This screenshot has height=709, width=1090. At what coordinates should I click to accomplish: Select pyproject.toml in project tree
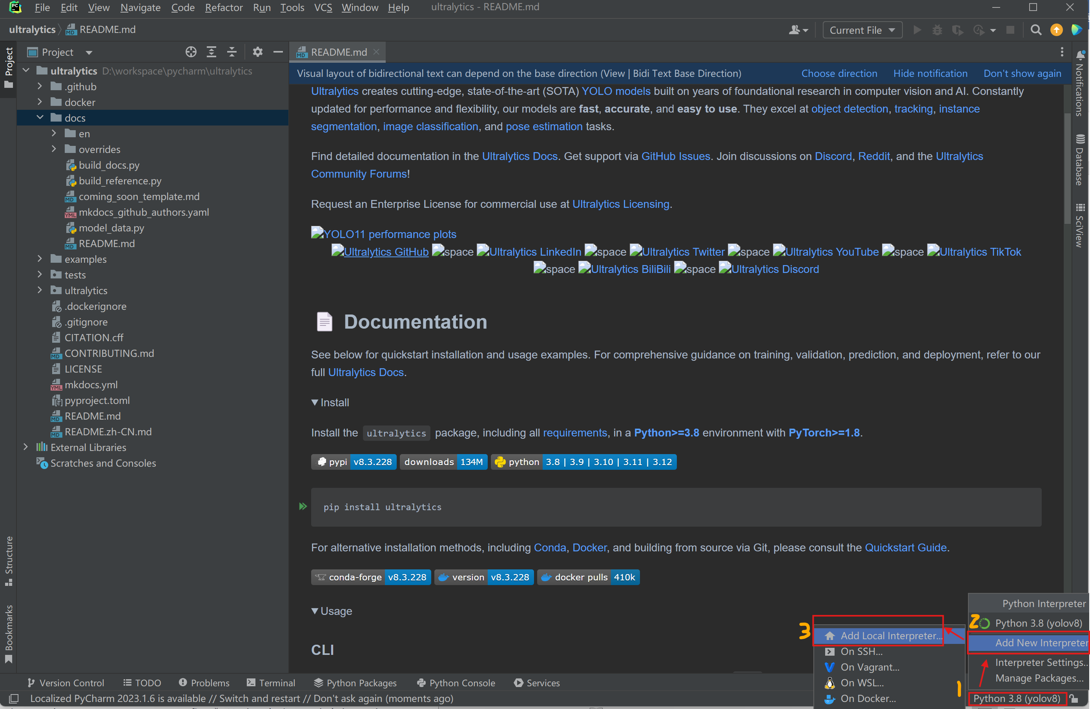click(x=97, y=400)
